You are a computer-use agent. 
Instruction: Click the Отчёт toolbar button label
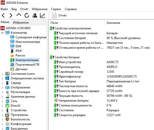[62, 15]
